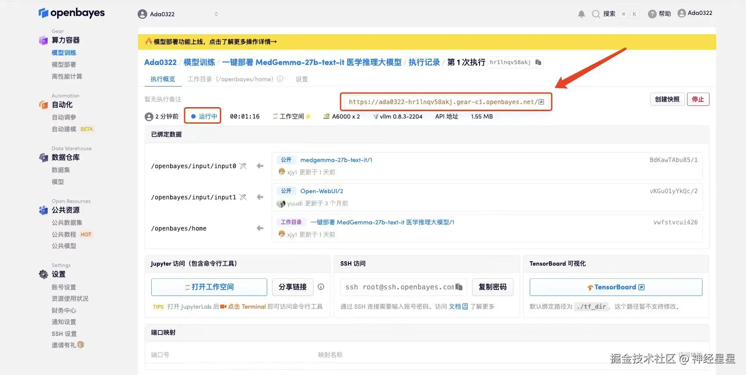Click the Automation sidebar icon
This screenshot has height=375, width=746.
pyautogui.click(x=43, y=105)
